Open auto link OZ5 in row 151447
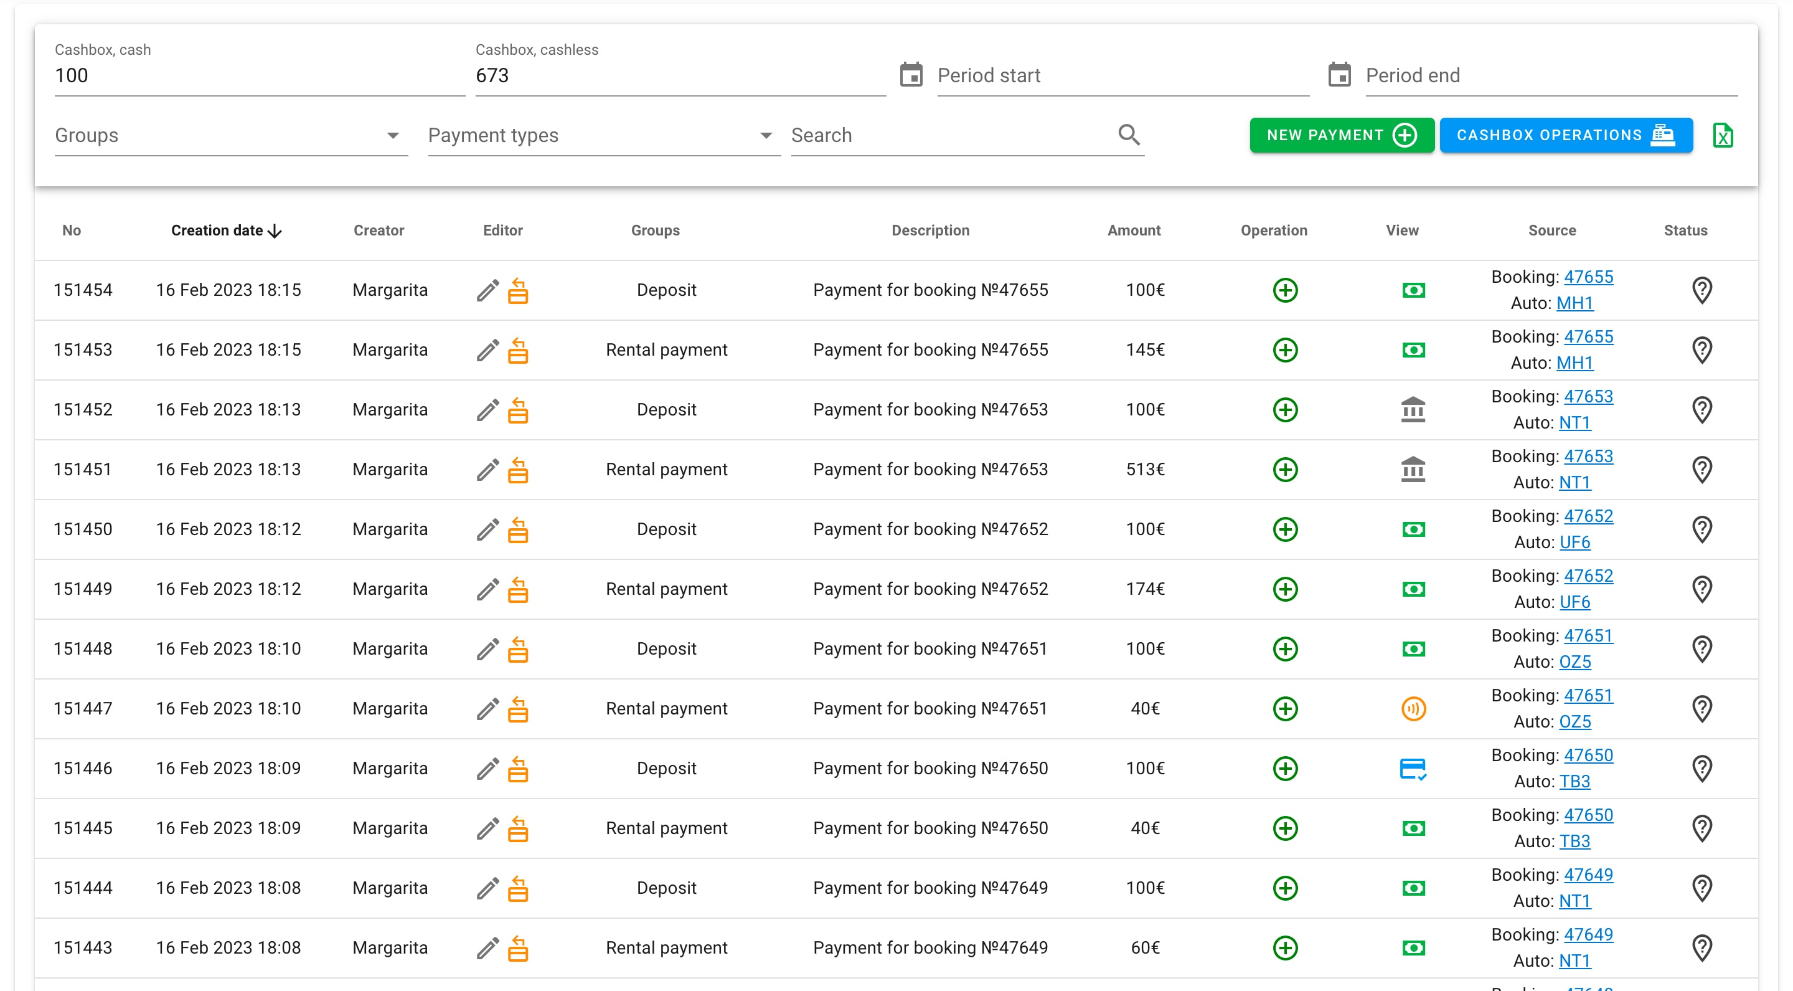 [1574, 722]
